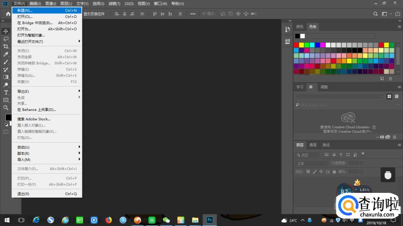Select the Crop tool
Screen dimensions: 403x226
(x=6, y=47)
